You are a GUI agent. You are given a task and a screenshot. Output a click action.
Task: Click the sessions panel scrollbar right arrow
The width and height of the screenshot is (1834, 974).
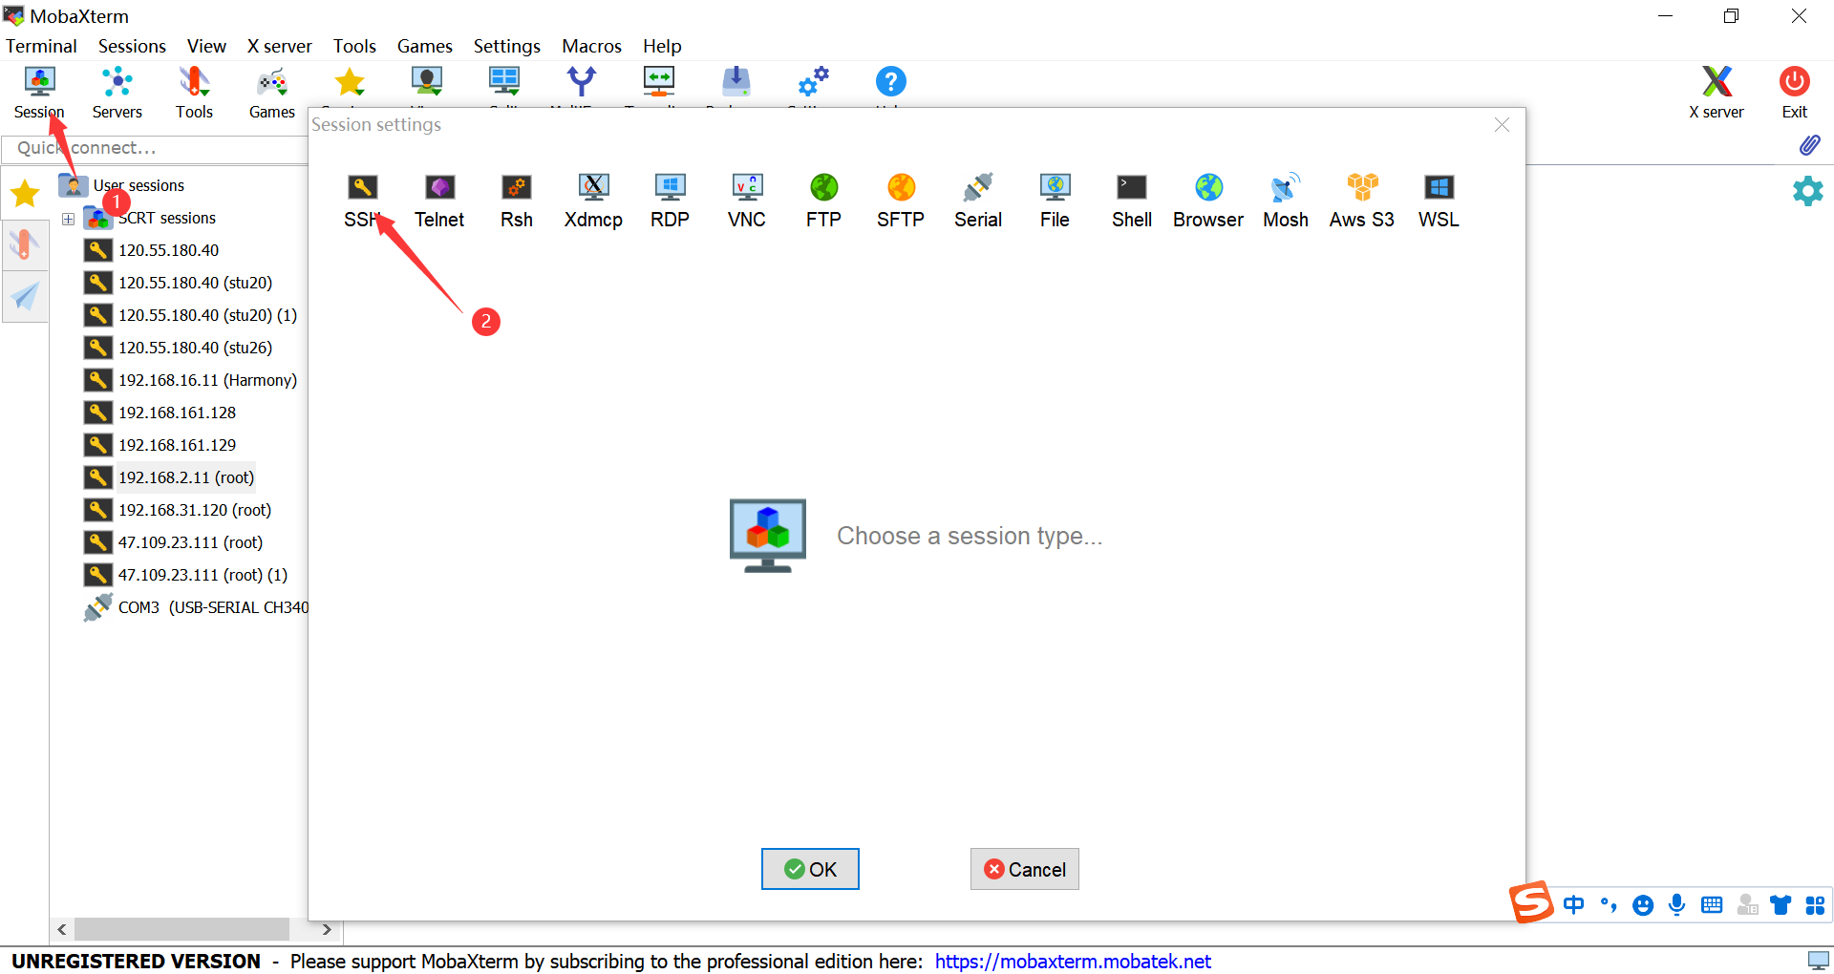point(327,929)
